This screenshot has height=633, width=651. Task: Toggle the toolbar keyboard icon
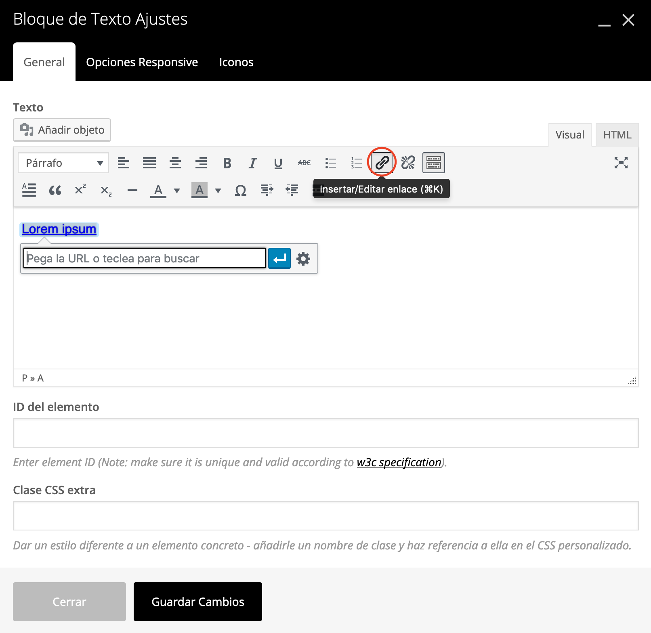433,163
